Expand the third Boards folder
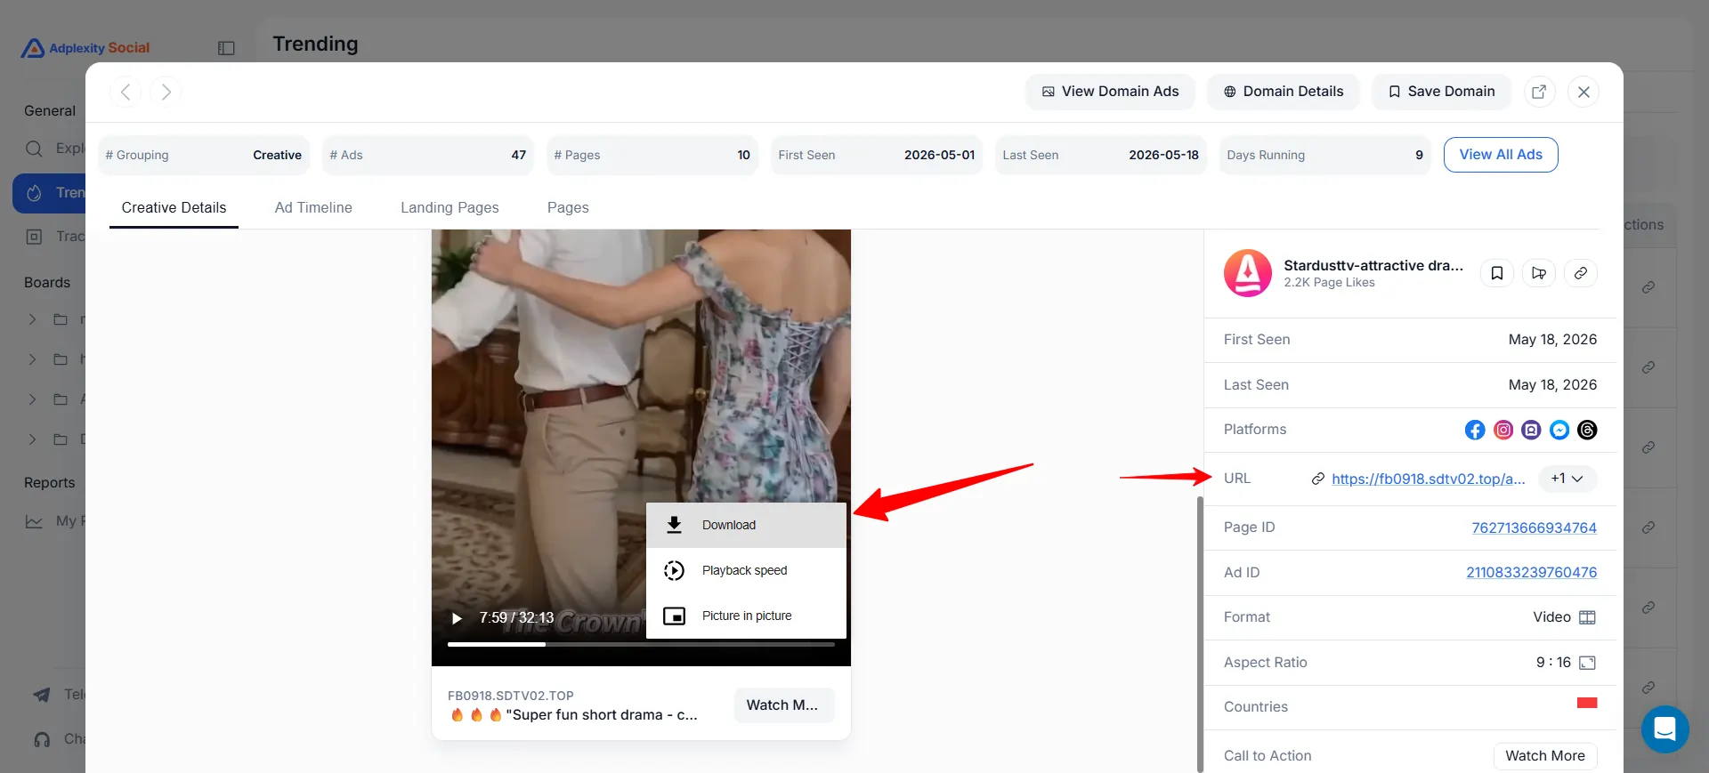 click(x=32, y=399)
